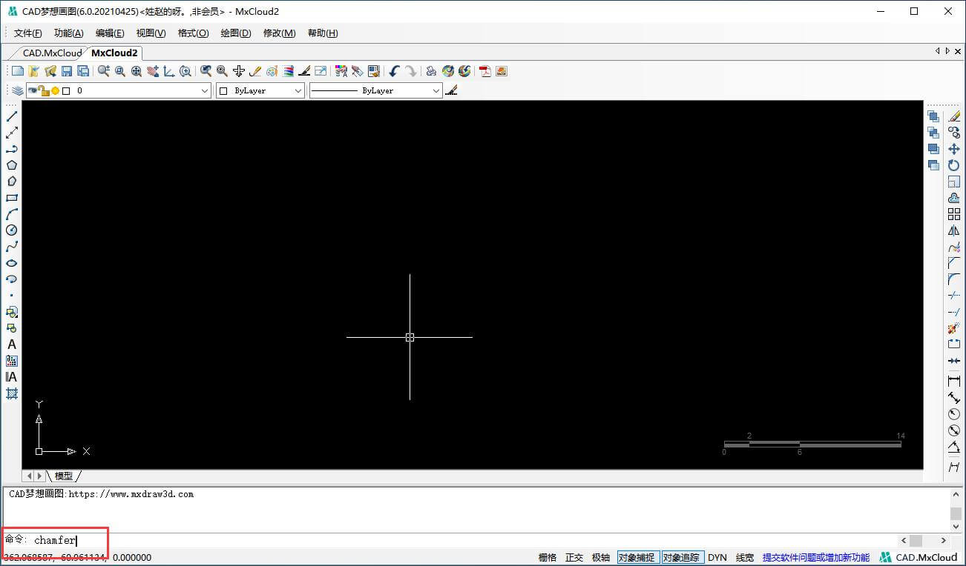Select the Angular dimension tool
The image size is (966, 566).
coord(954,447)
